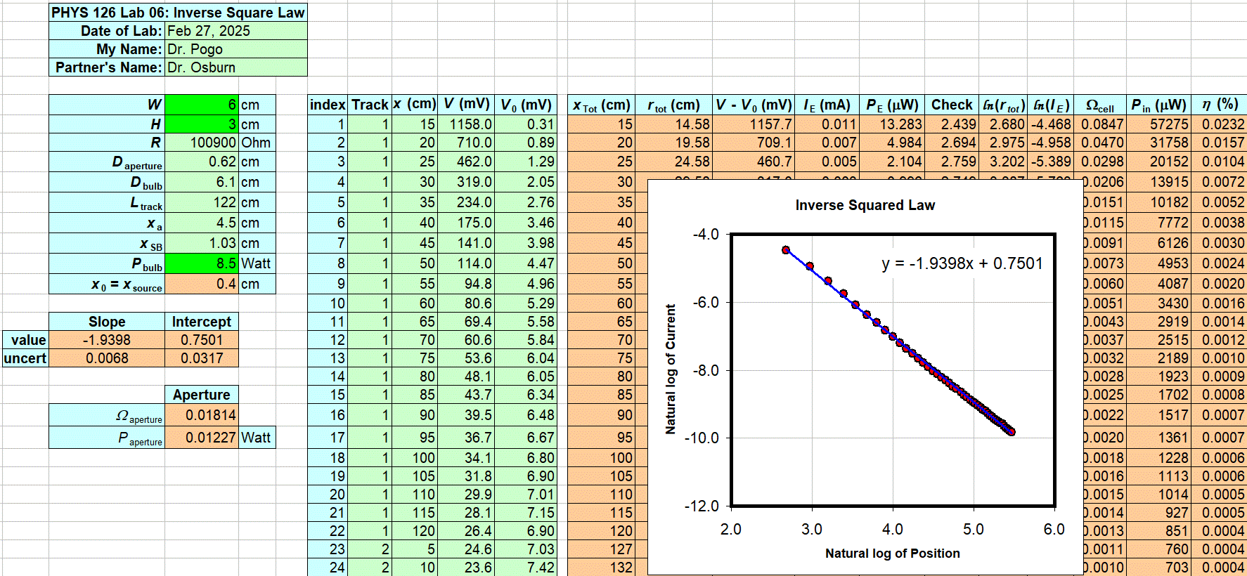The width and height of the screenshot is (1247, 576).
Task: Select the trendline equation label on chart
Action: 962,263
